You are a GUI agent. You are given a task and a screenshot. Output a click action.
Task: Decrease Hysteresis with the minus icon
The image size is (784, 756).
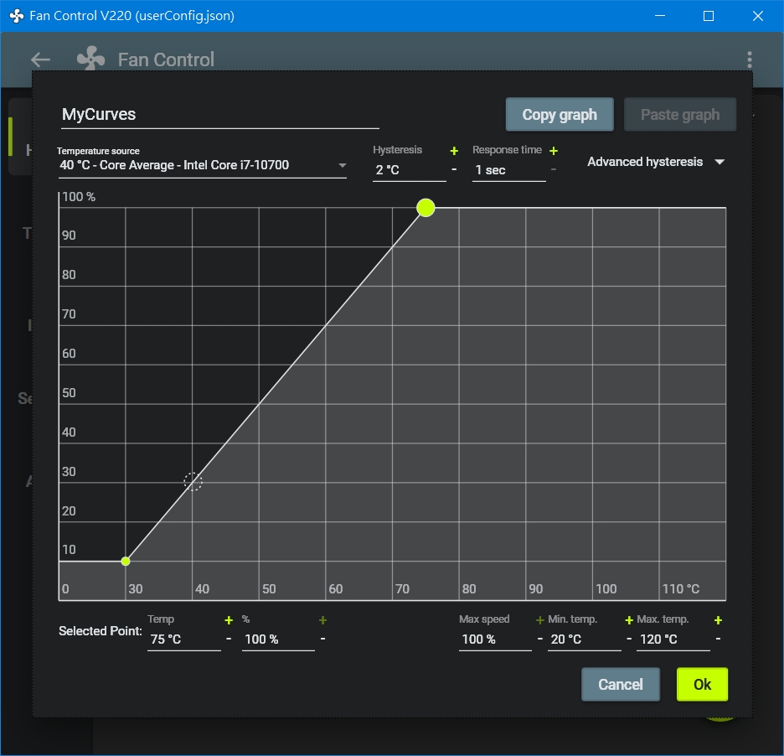(x=454, y=170)
